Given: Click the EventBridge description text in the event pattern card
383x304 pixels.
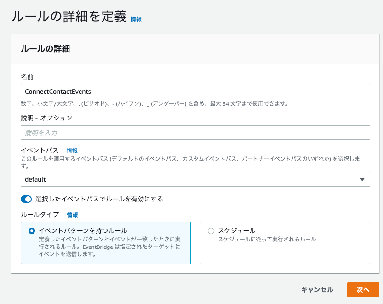Looking at the screenshot, I should (109, 247).
